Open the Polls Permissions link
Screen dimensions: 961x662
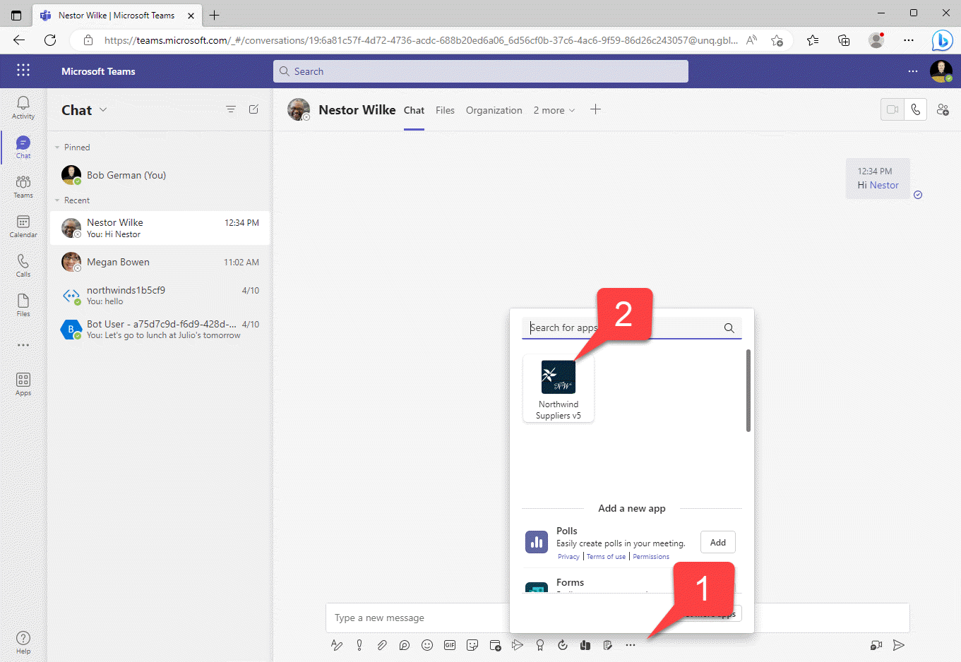(651, 557)
